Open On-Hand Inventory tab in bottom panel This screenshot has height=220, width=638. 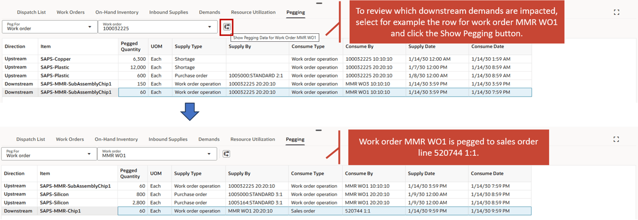[116, 139]
